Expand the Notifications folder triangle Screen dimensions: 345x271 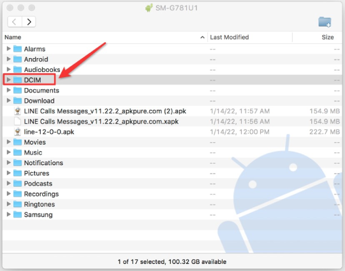8,163
